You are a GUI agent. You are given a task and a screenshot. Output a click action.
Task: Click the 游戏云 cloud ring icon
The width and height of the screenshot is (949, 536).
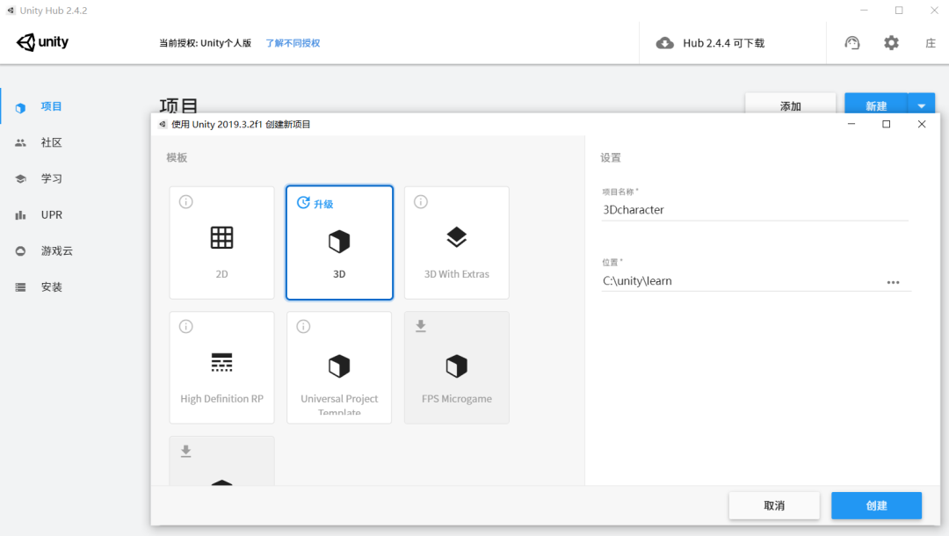(20, 251)
